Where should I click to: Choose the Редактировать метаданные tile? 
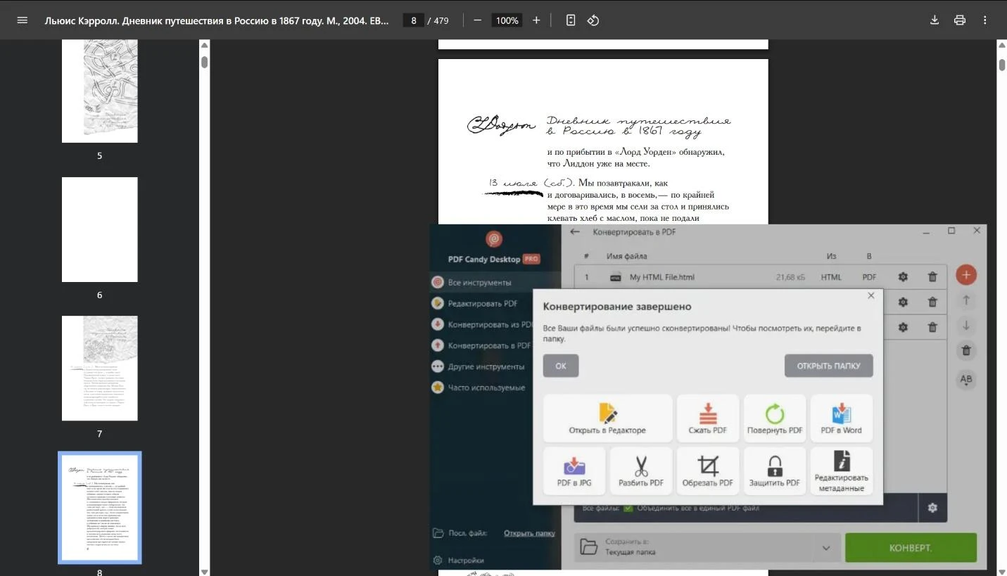[842, 471]
